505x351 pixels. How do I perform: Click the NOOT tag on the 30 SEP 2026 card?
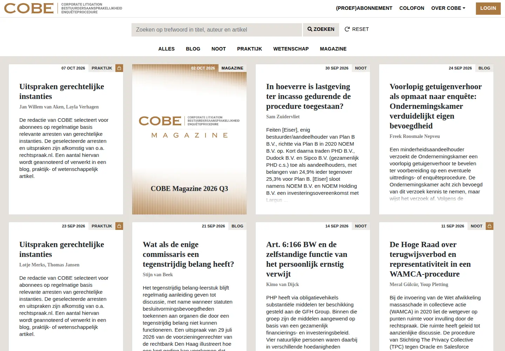point(361,68)
